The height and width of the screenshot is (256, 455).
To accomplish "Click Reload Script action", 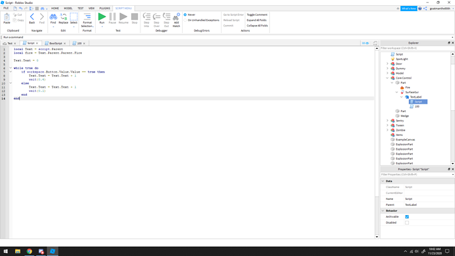I will click(231, 20).
